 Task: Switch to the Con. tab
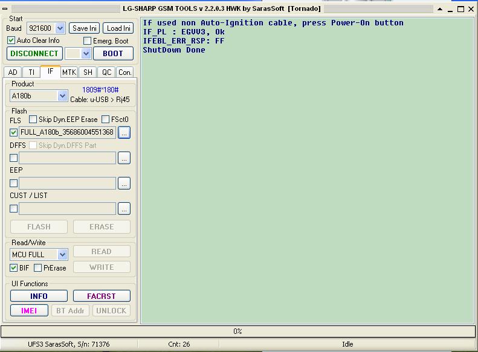point(125,72)
